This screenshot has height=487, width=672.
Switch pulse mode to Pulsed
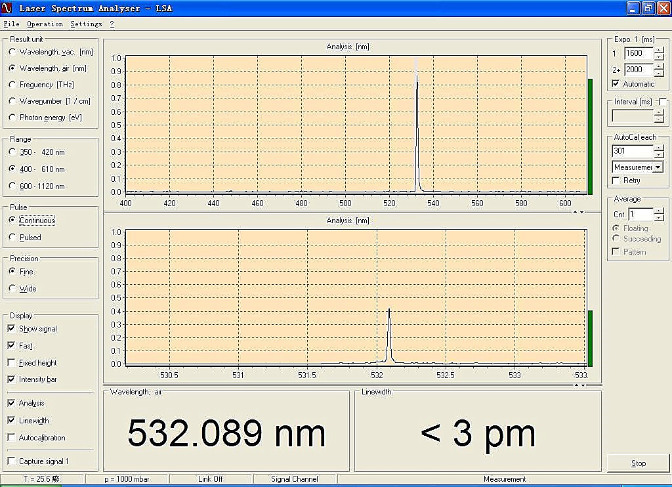click(x=13, y=238)
